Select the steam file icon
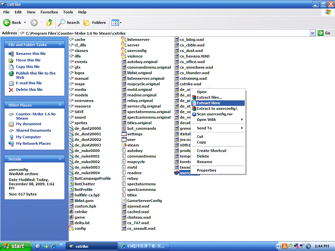The image size is (335, 251). click(124, 145)
